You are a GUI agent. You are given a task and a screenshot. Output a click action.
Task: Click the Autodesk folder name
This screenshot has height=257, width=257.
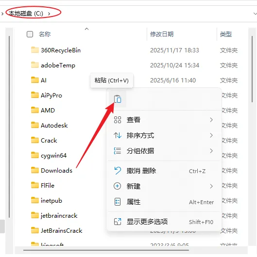(x=54, y=126)
